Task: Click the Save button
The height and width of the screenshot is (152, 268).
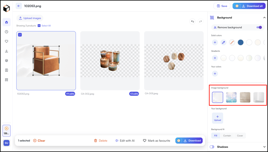Action: 222,6
